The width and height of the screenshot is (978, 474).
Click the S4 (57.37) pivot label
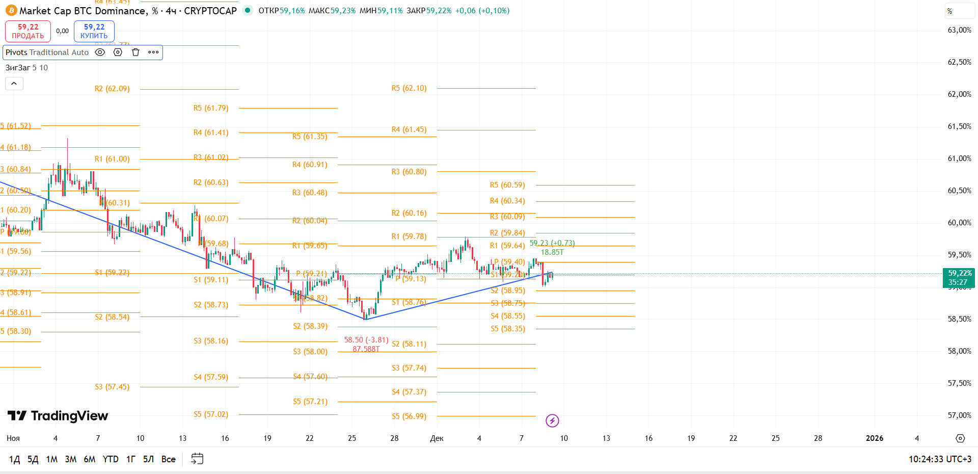click(x=409, y=392)
